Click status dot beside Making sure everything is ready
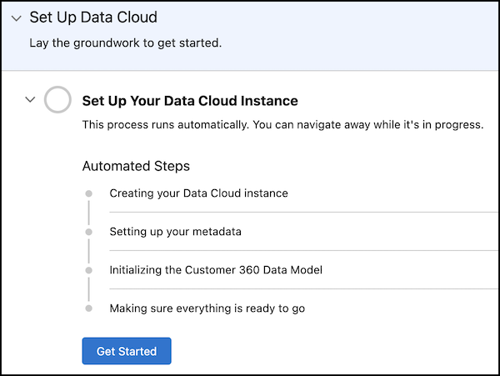This screenshot has height=376, width=500. tap(89, 308)
